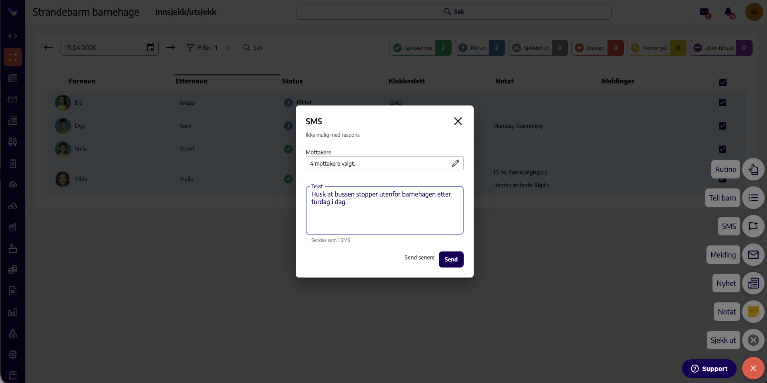The height and width of the screenshot is (383, 767).
Task: Click the calendar icon in date field
Action: (151, 48)
